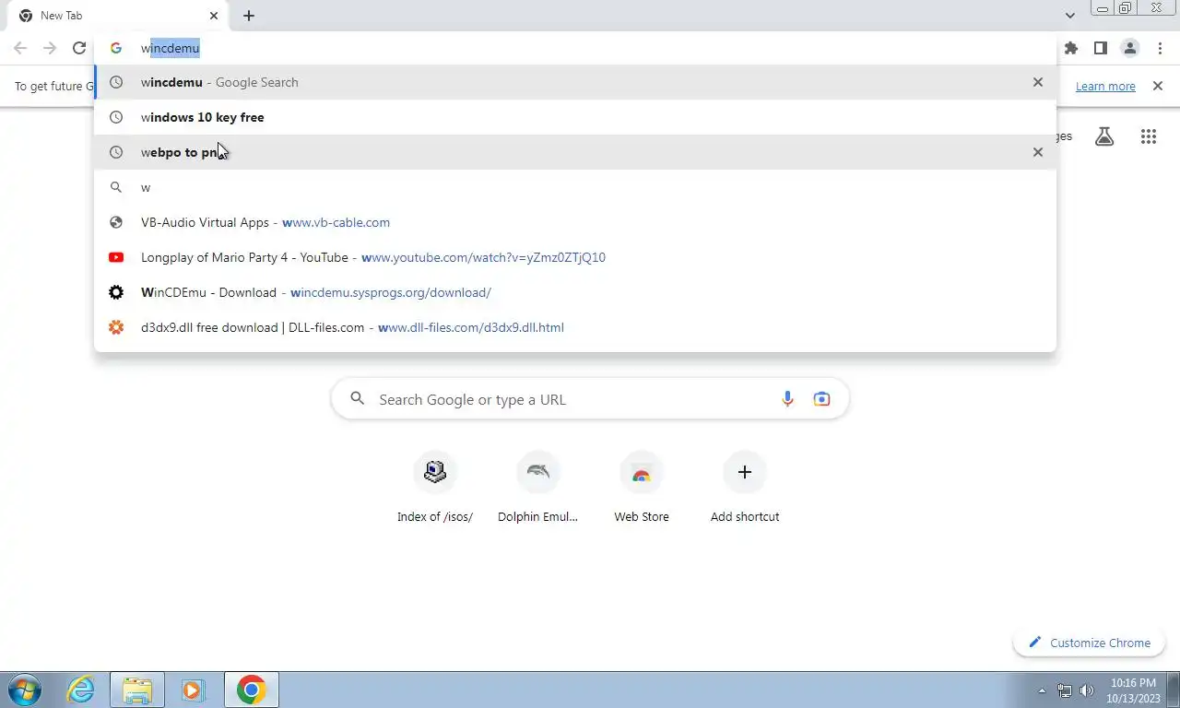This screenshot has width=1180, height=708.
Task: Open the Google apps grid icon
Action: (x=1148, y=136)
